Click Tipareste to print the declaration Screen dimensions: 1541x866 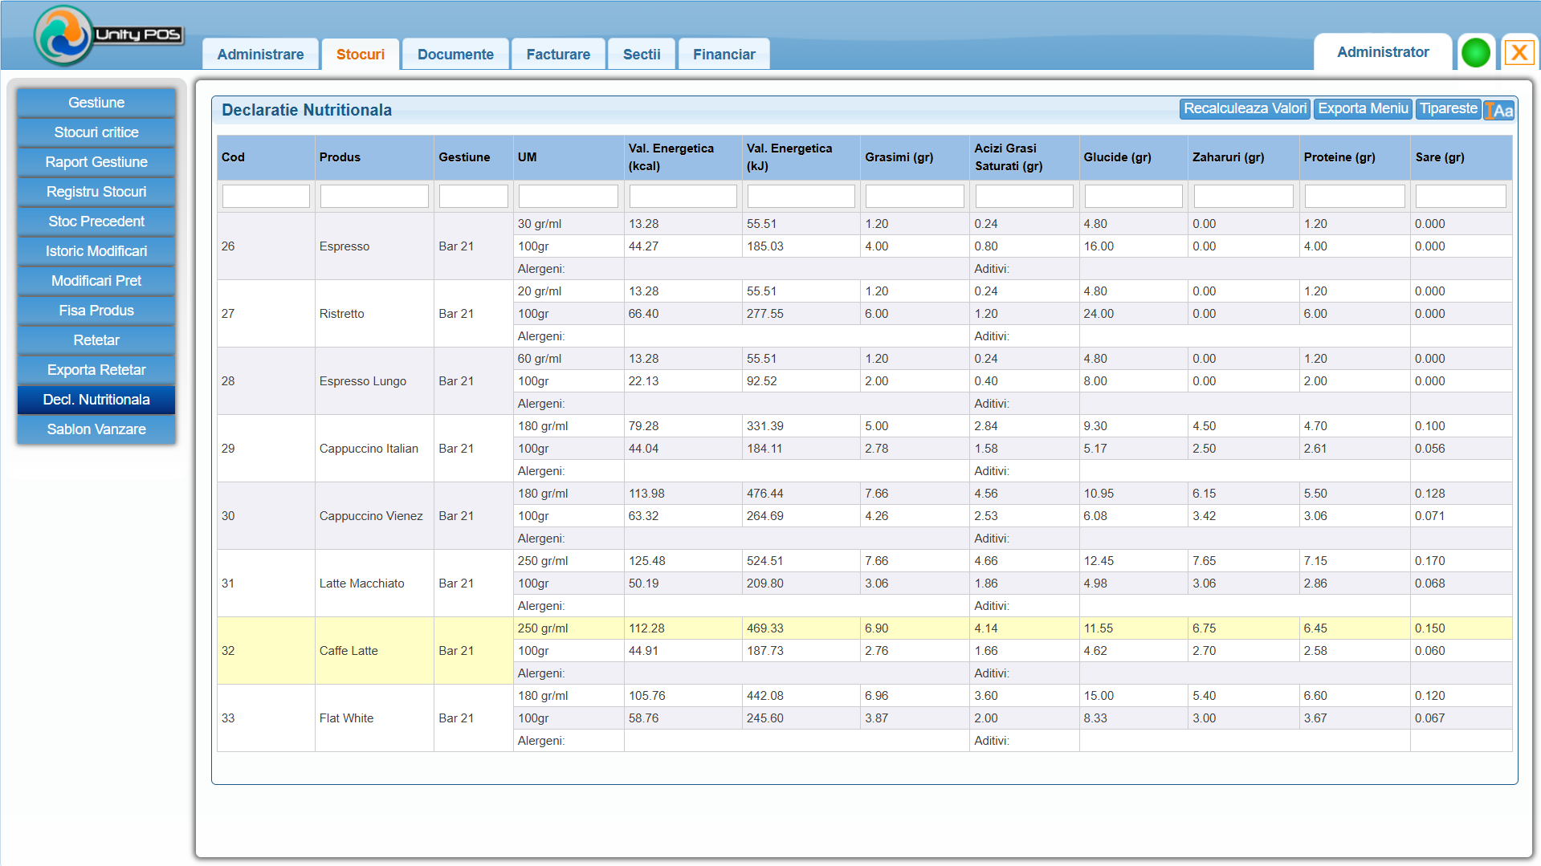[x=1448, y=109]
